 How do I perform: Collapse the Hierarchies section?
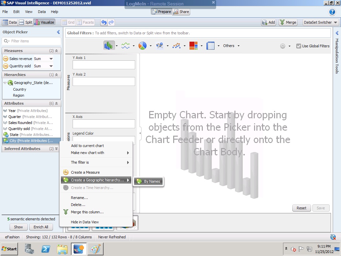pyautogui.click(x=56, y=75)
